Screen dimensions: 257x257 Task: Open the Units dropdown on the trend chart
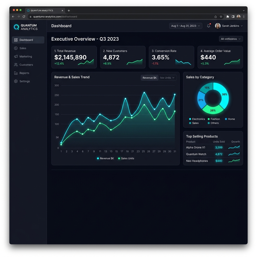coord(167,78)
